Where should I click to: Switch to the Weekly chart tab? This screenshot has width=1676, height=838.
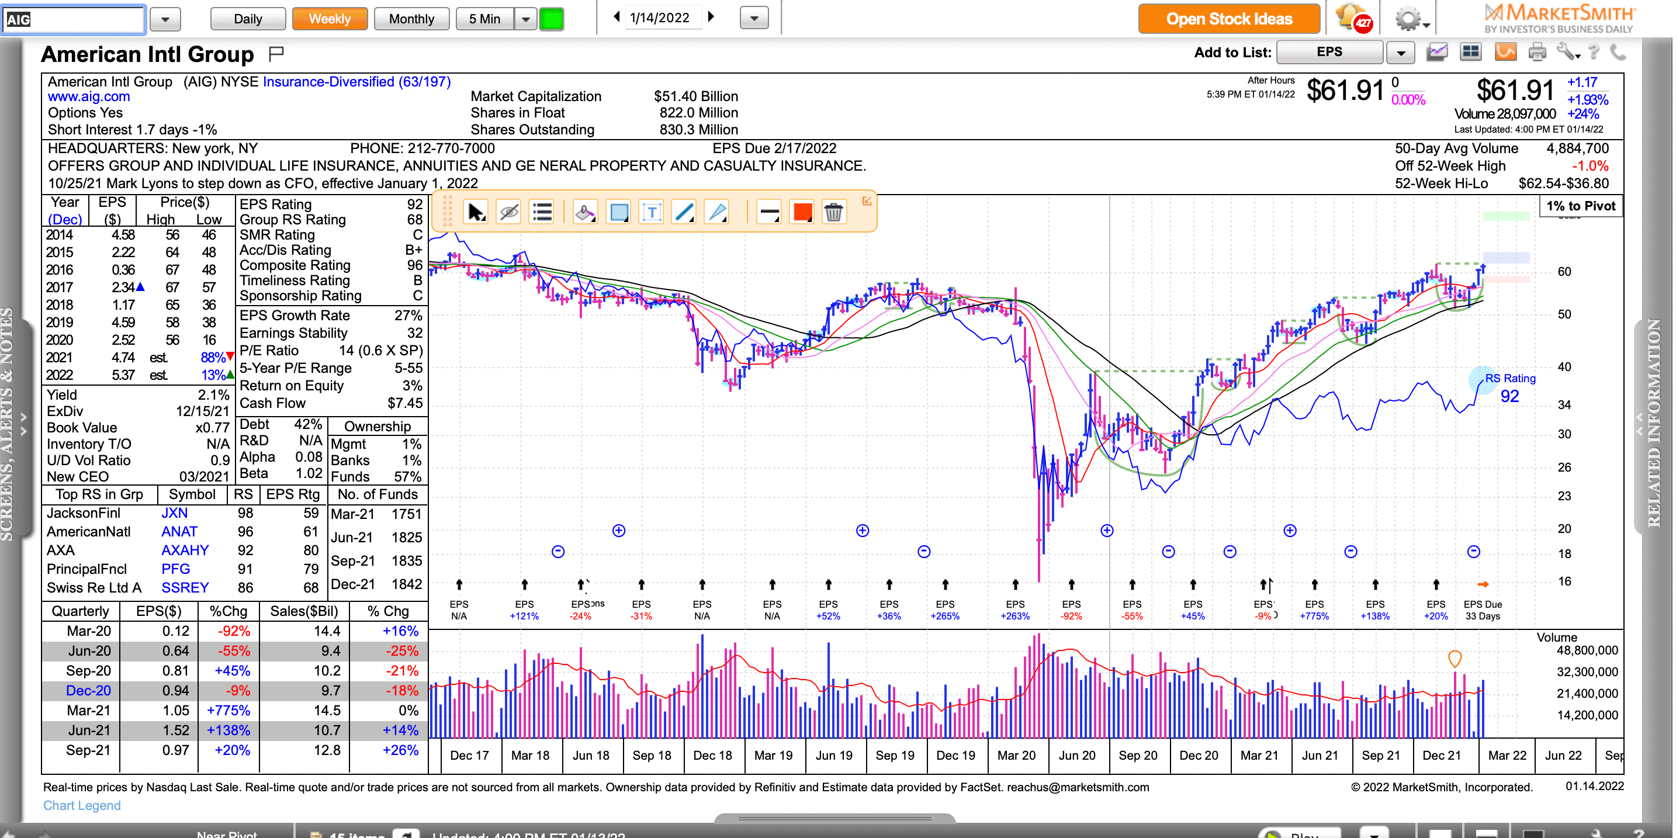330,19
